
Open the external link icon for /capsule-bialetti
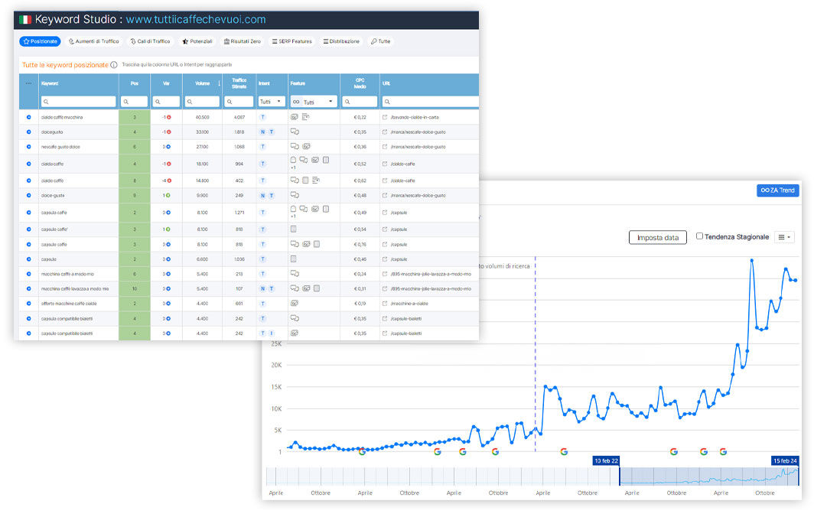click(x=385, y=319)
